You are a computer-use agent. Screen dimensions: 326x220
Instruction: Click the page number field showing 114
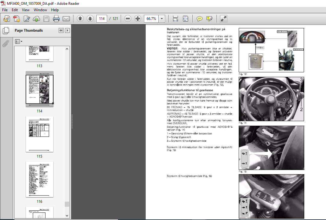point(102,18)
